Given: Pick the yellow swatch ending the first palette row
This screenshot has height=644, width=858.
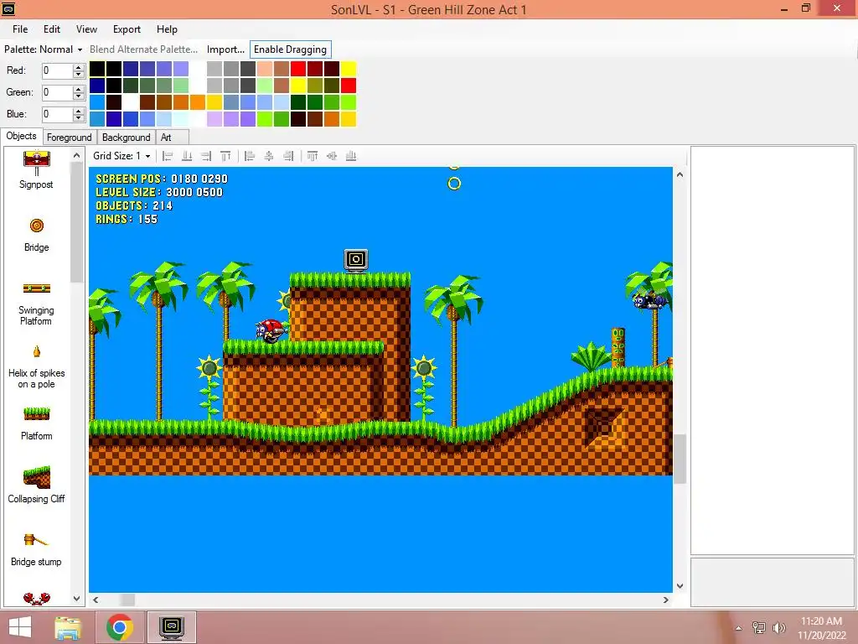Looking at the screenshot, I should coord(349,69).
